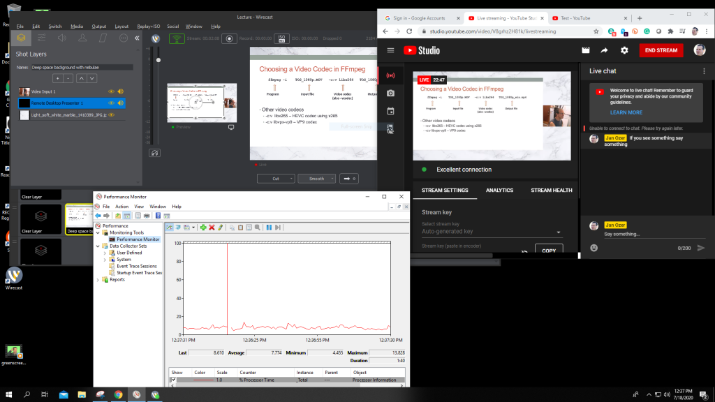This screenshot has height=402, width=715.
Task: Click the Share arrow icon in YouTube Studio
Action: coord(605,50)
